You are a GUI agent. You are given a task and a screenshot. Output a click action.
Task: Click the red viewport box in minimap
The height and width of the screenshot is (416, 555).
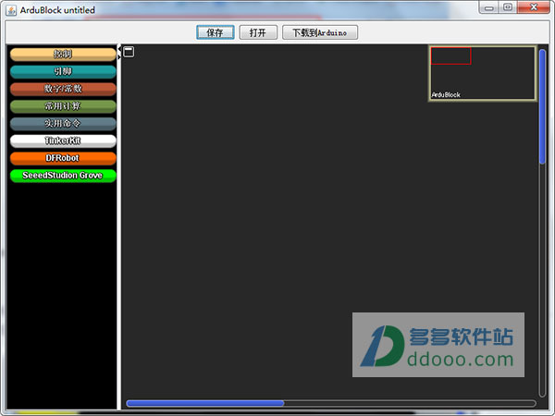pyautogui.click(x=451, y=55)
